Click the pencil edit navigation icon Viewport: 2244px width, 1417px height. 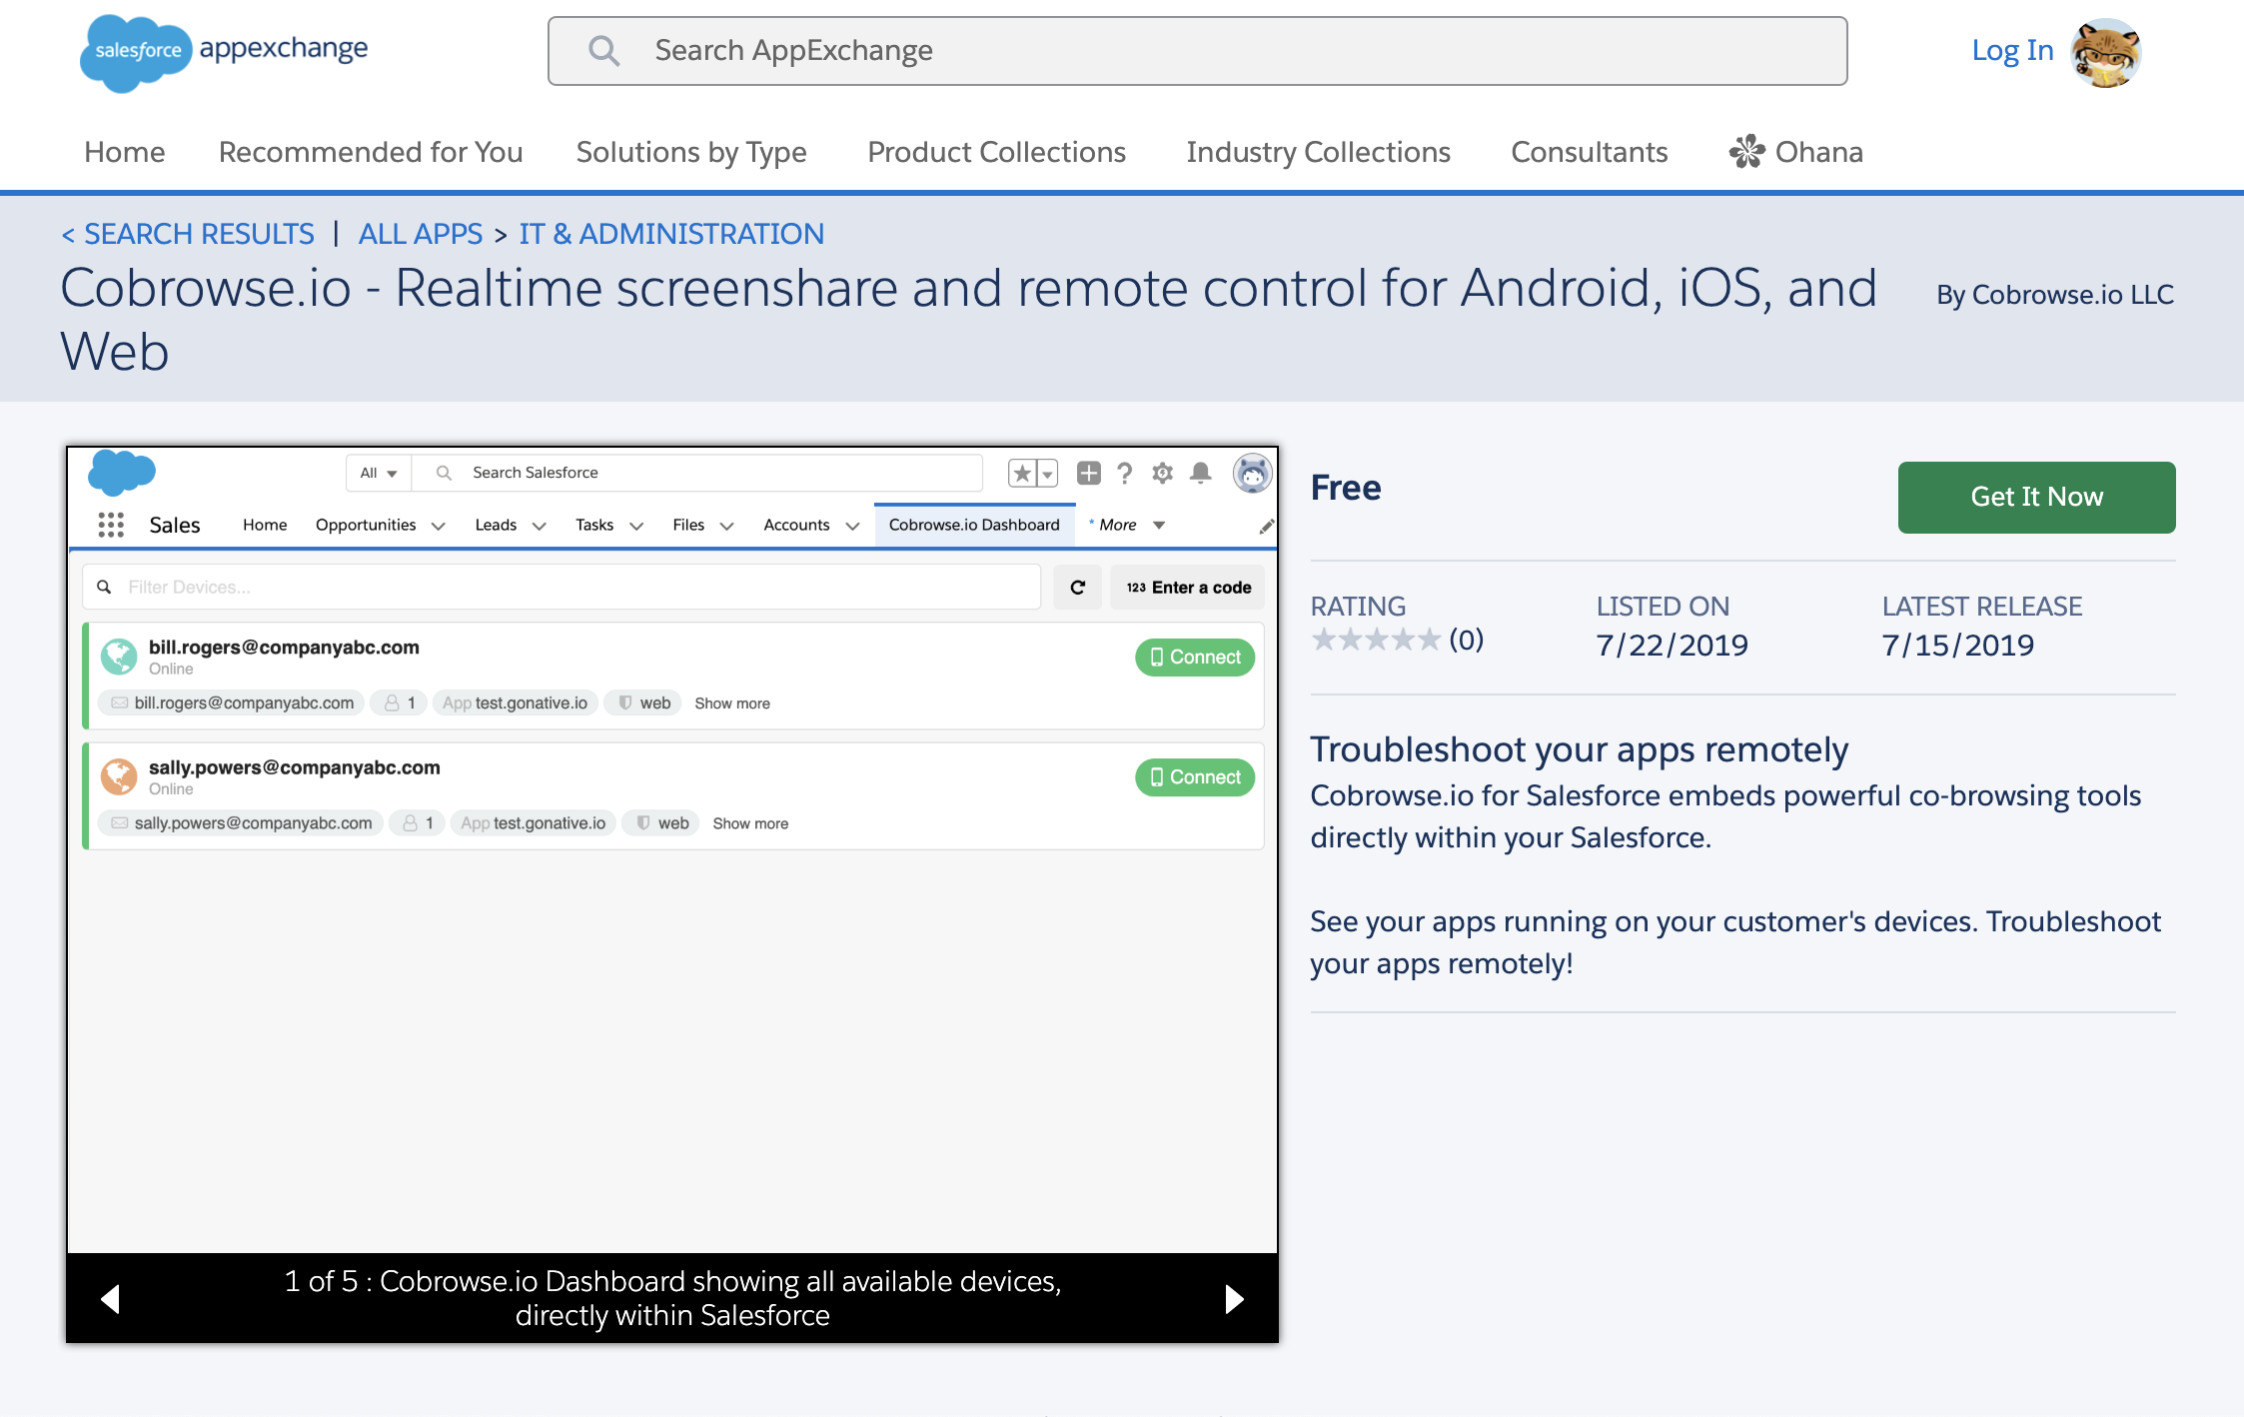click(1266, 527)
